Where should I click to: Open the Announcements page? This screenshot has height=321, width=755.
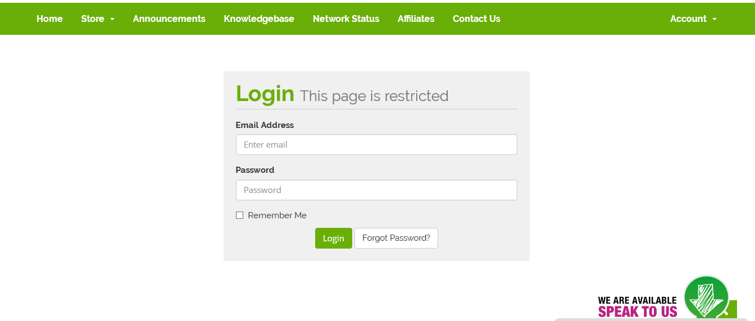169,19
